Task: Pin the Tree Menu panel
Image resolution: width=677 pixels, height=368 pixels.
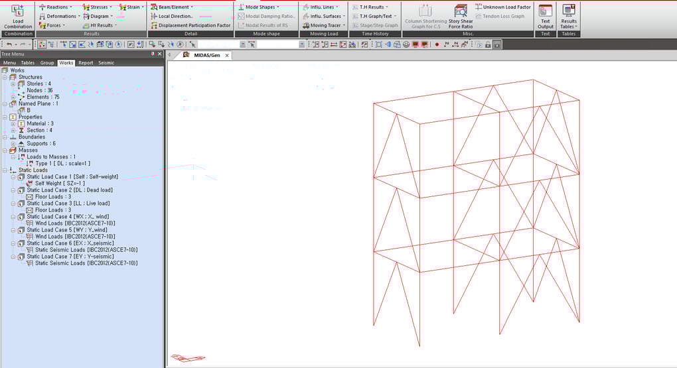Action: (153, 54)
